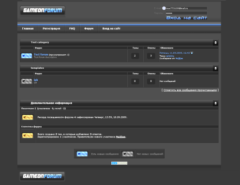Screen dimensions: 240x185
Task: Focus the E-mail input field
Action: coord(186,8)
